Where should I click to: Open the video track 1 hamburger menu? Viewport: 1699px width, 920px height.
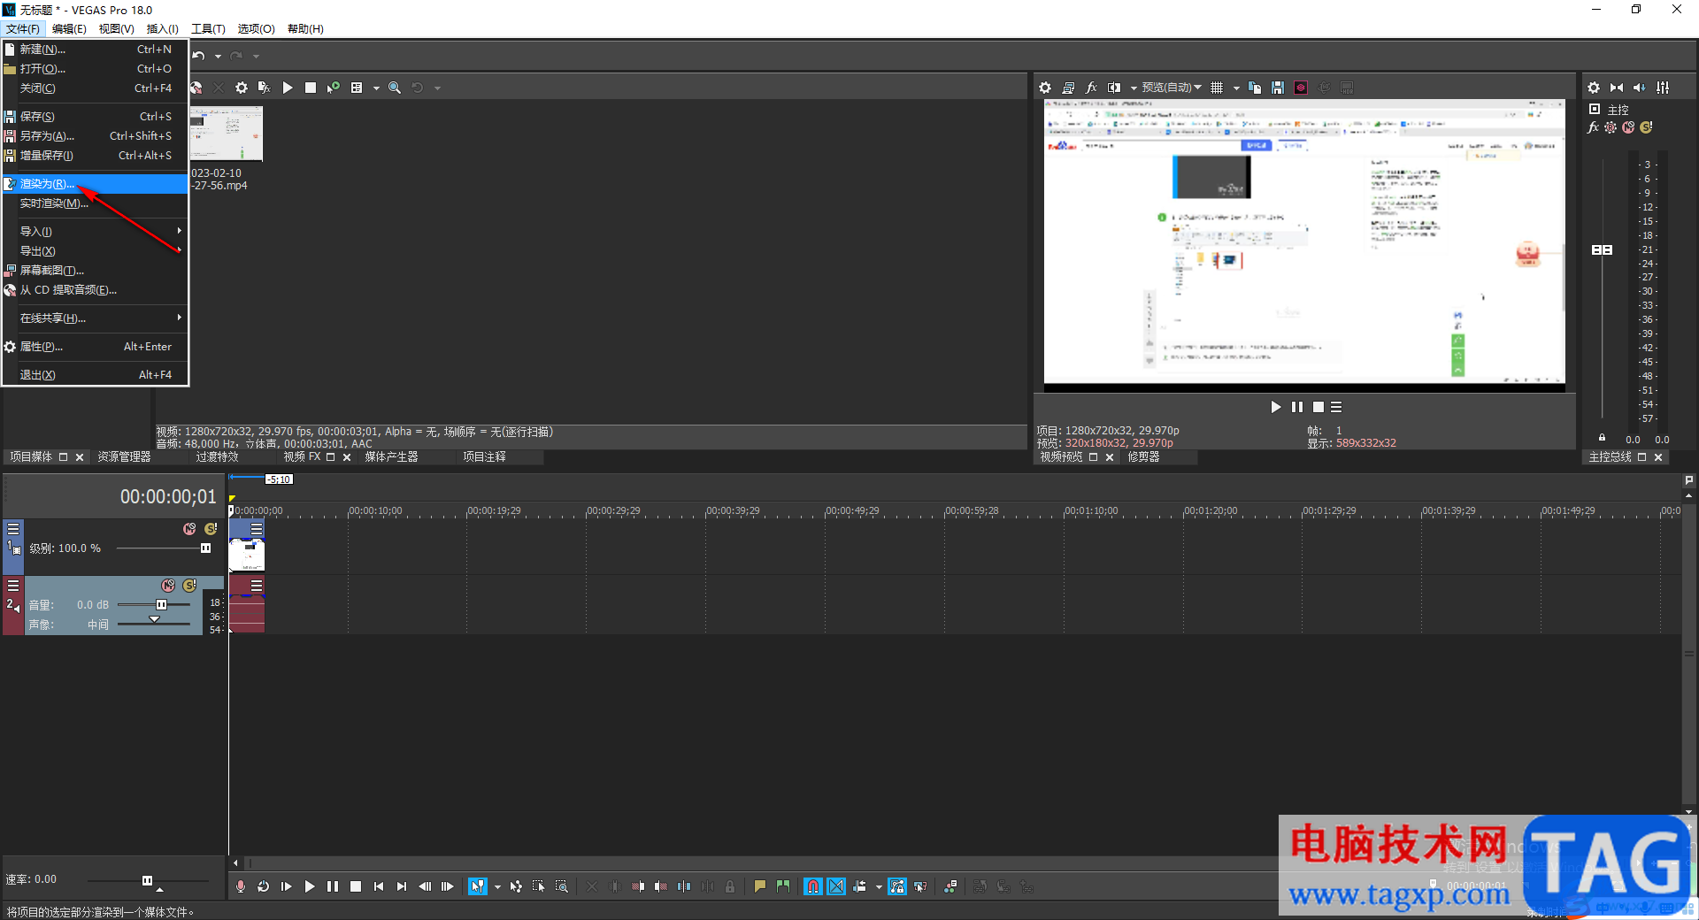(x=13, y=528)
